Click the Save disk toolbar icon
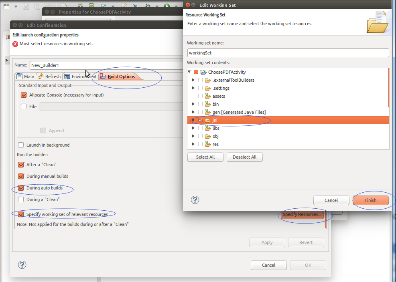396x282 pixels. [x=26, y=6]
